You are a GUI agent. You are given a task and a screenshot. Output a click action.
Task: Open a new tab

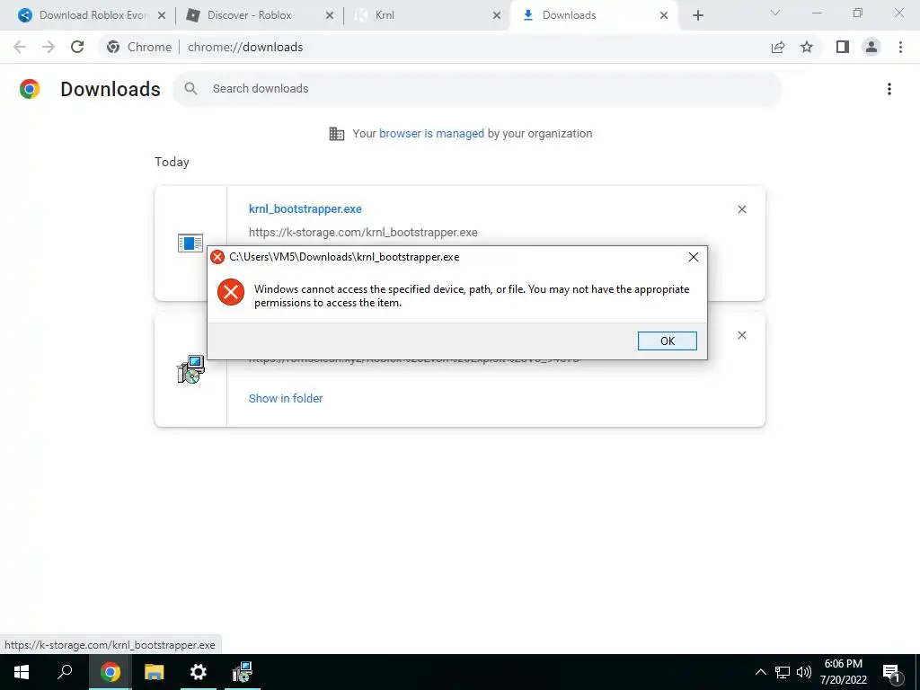pos(697,16)
